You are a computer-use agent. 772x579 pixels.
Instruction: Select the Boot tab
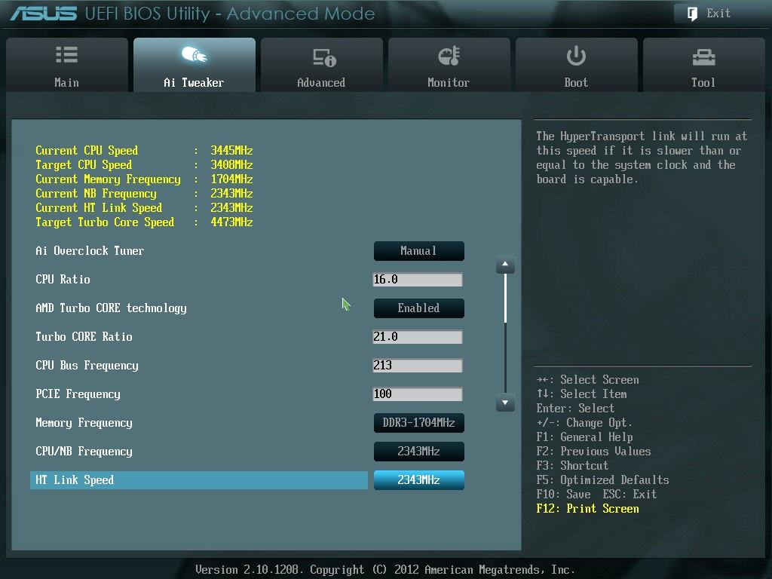point(576,65)
